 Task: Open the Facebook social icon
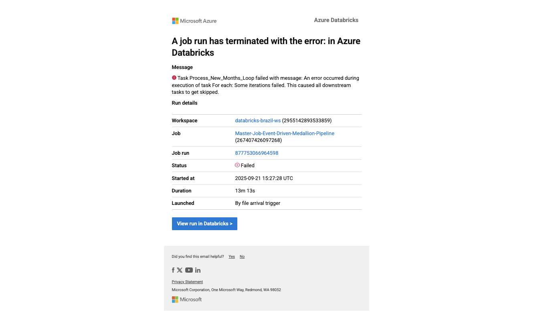[x=173, y=270]
